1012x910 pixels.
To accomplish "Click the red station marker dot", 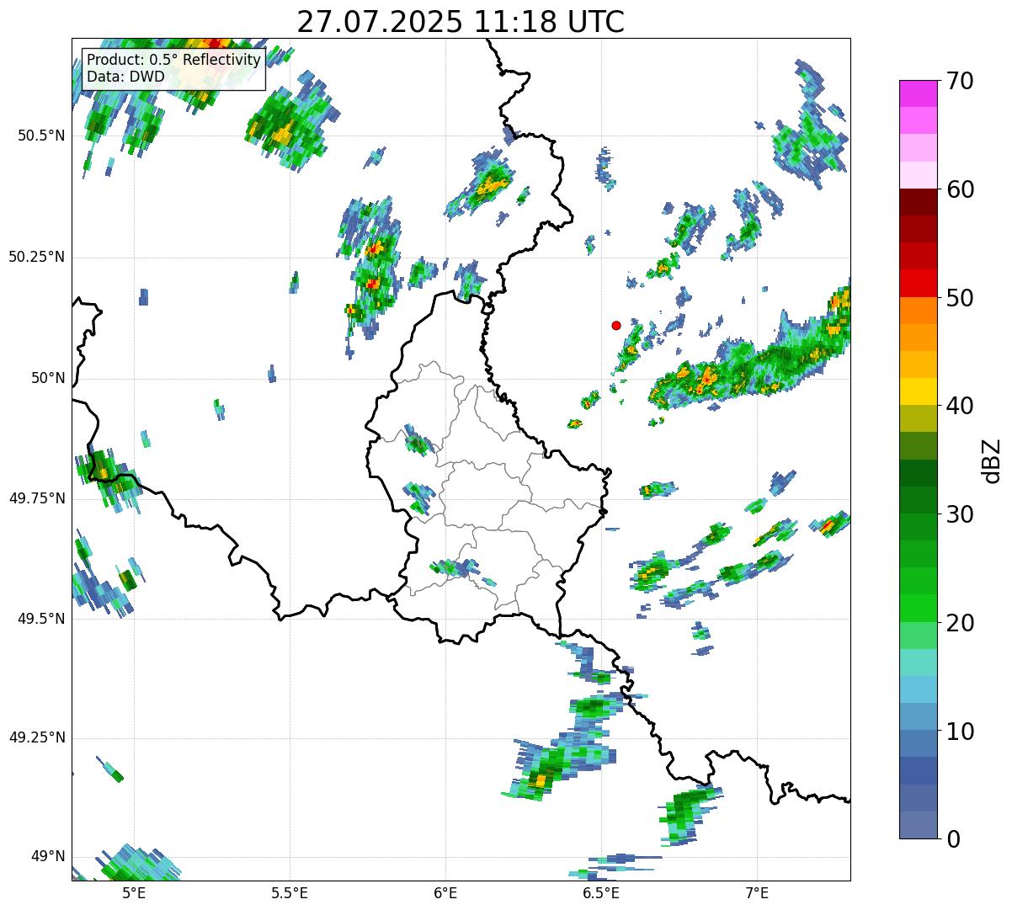I will (x=616, y=325).
